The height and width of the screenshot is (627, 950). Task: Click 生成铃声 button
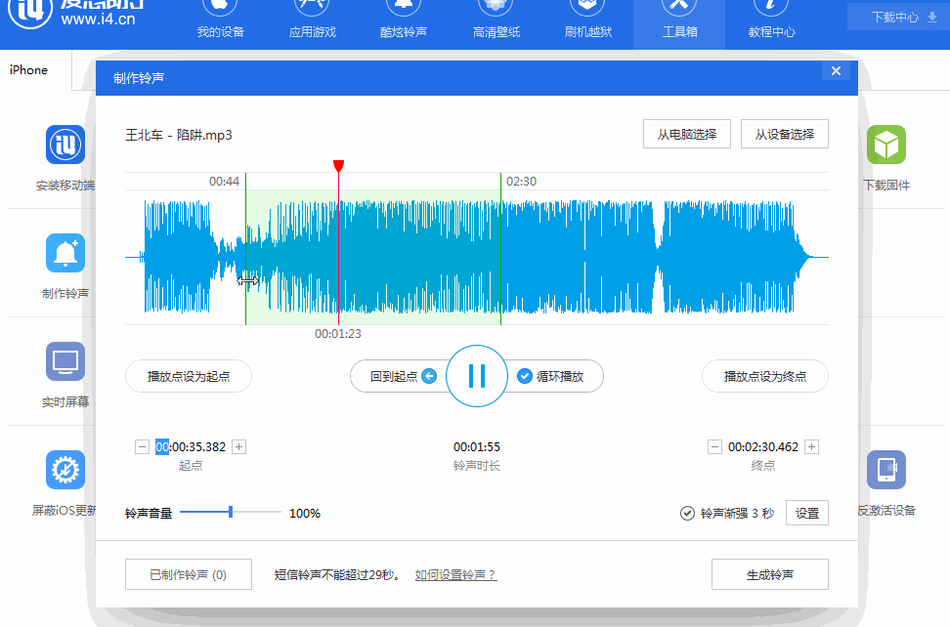pos(769,574)
